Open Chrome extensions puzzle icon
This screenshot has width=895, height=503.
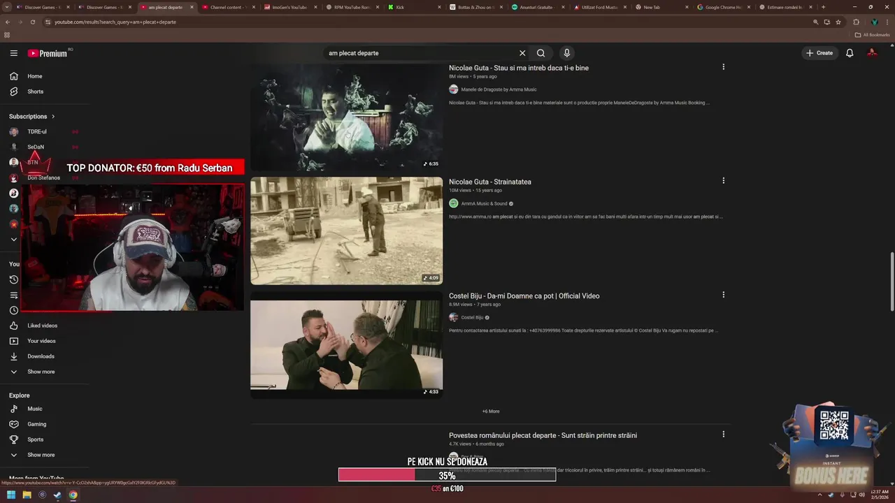tap(856, 22)
